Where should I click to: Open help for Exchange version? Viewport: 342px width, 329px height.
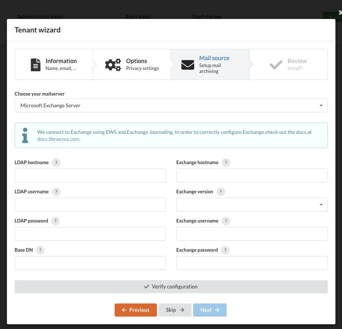(220, 191)
